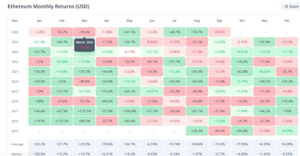Click the September 2015 -45.4% cell
Screen dimensions: 300x156
click(219, 131)
